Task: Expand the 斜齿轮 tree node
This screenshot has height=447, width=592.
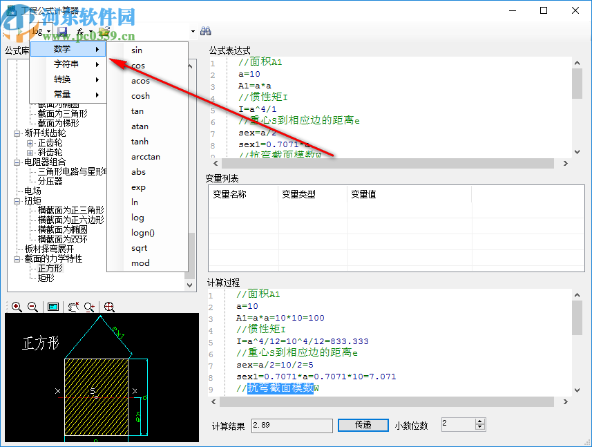Action: [x=30, y=153]
